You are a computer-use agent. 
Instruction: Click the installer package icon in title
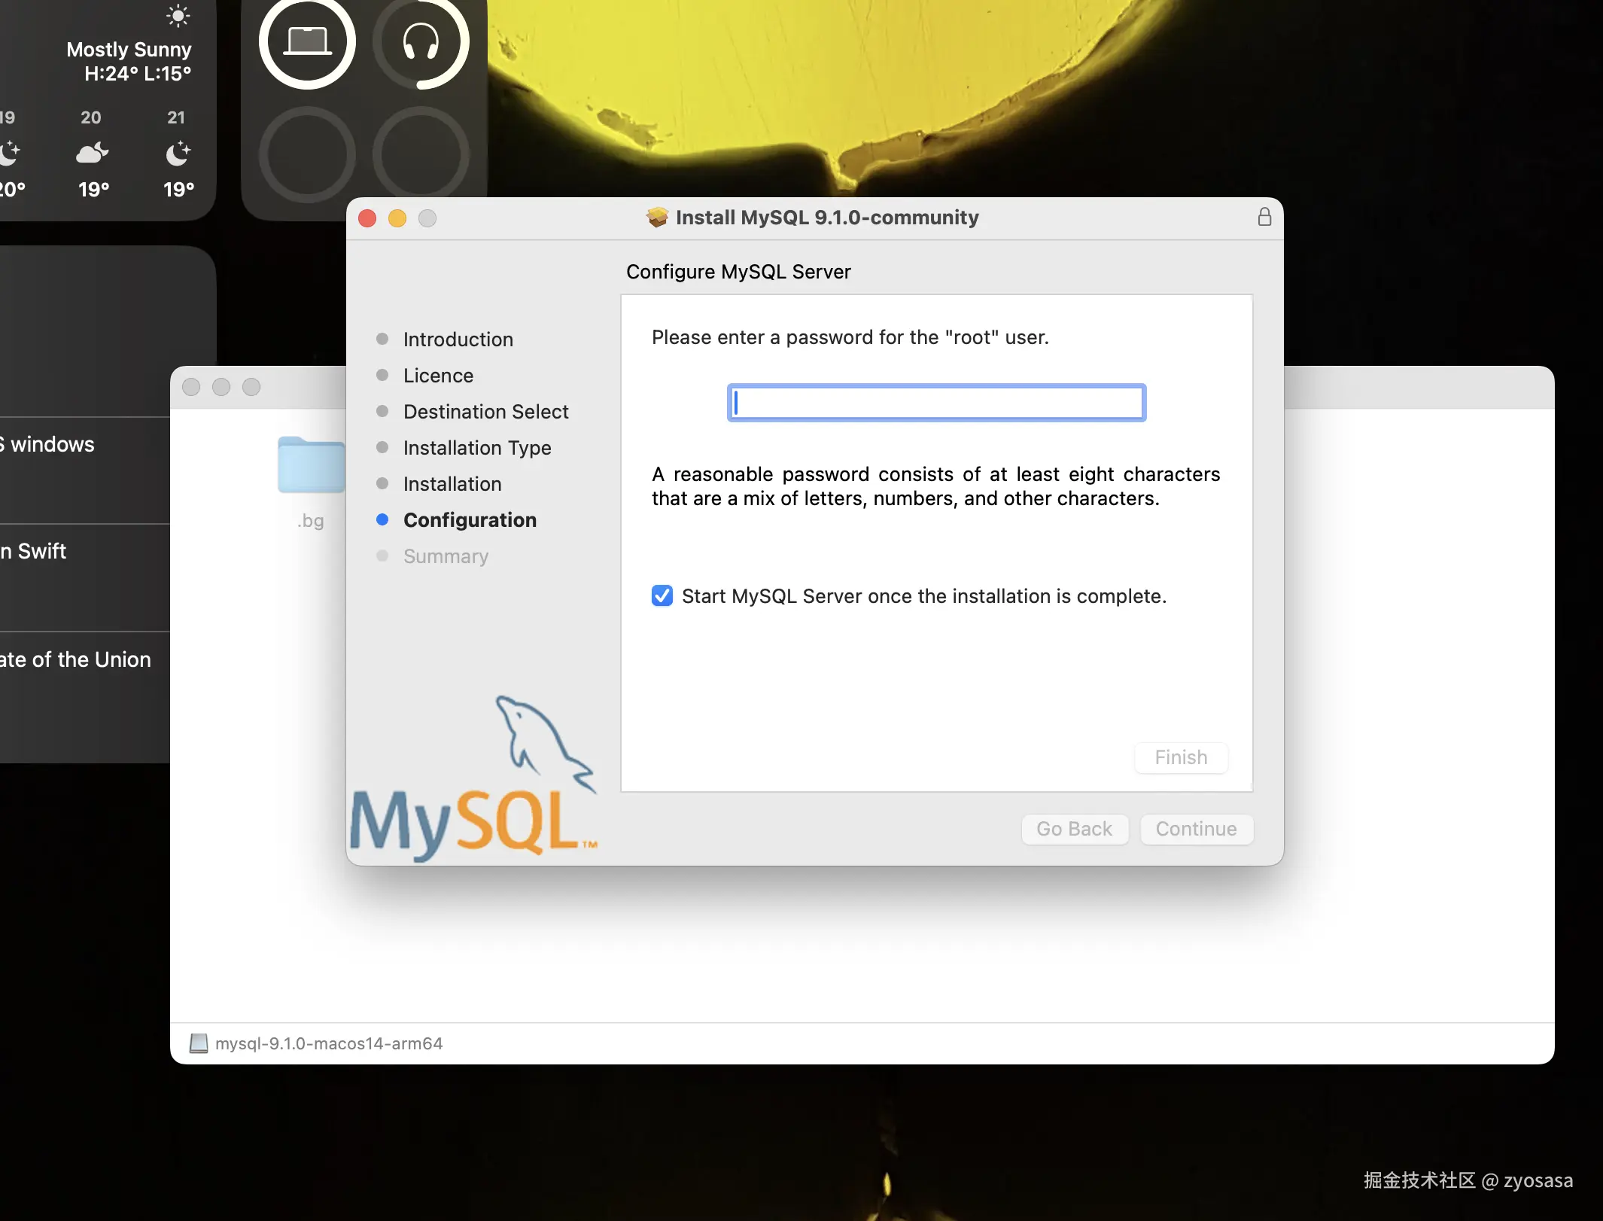(657, 218)
